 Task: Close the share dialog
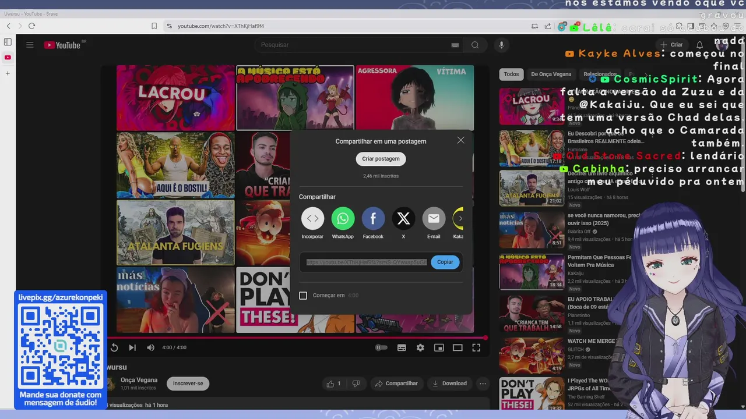click(x=460, y=140)
